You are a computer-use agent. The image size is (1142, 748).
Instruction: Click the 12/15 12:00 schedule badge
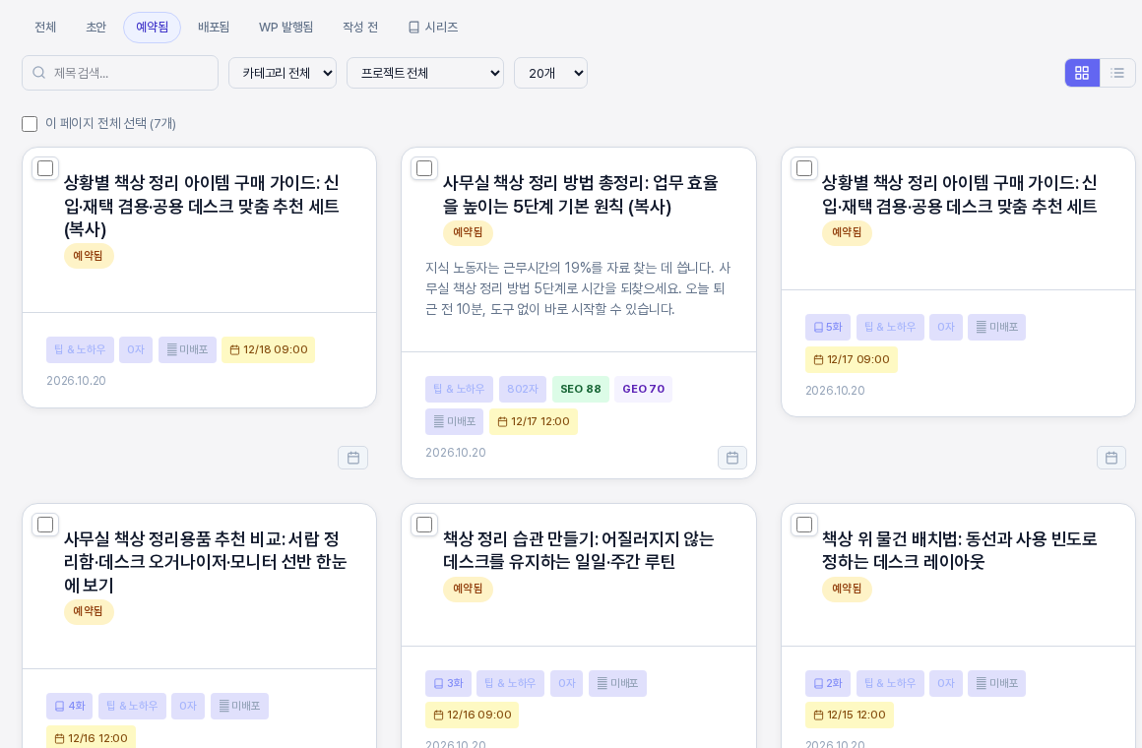click(850, 716)
